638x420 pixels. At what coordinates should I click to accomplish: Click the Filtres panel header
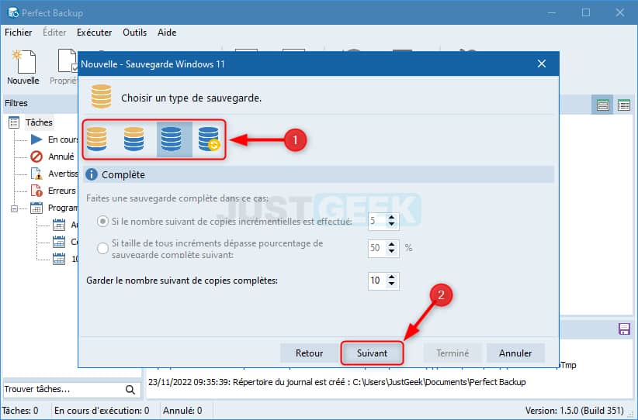[40, 103]
